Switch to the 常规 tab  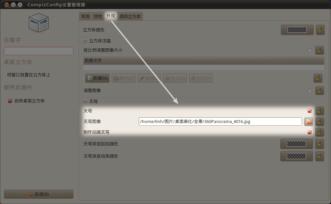pos(85,16)
